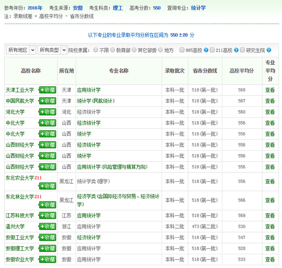The height and width of the screenshot is (268, 282).
Task: Click the 569 average score cell
Action: pyautogui.click(x=242, y=216)
